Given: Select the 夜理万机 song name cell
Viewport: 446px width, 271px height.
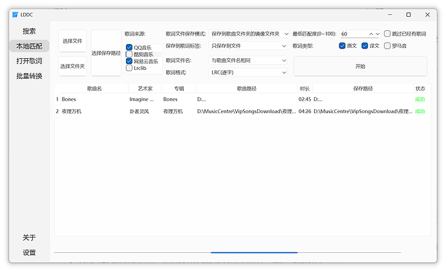Looking at the screenshot, I should pyautogui.click(x=94, y=111).
